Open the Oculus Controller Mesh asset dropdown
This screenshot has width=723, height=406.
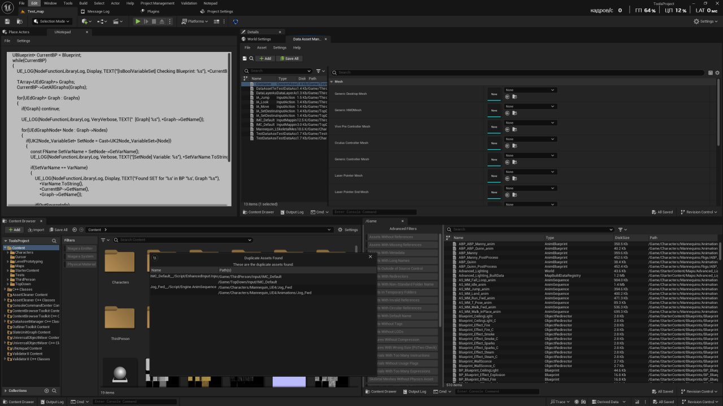click(530, 139)
